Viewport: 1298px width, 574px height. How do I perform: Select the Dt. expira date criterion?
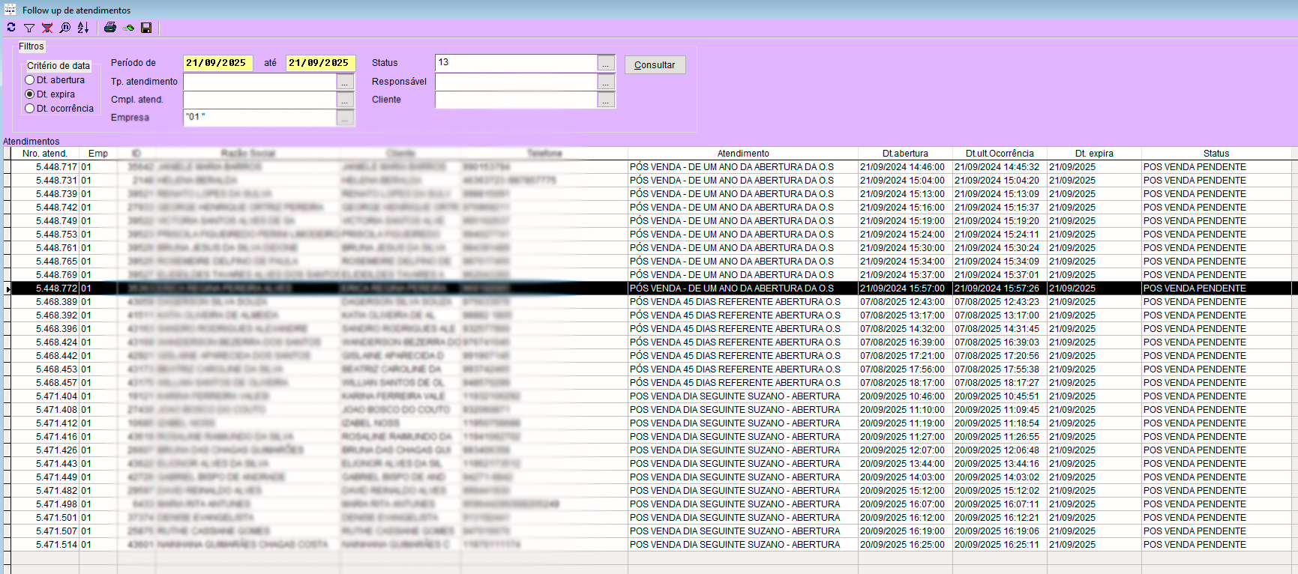[x=30, y=94]
